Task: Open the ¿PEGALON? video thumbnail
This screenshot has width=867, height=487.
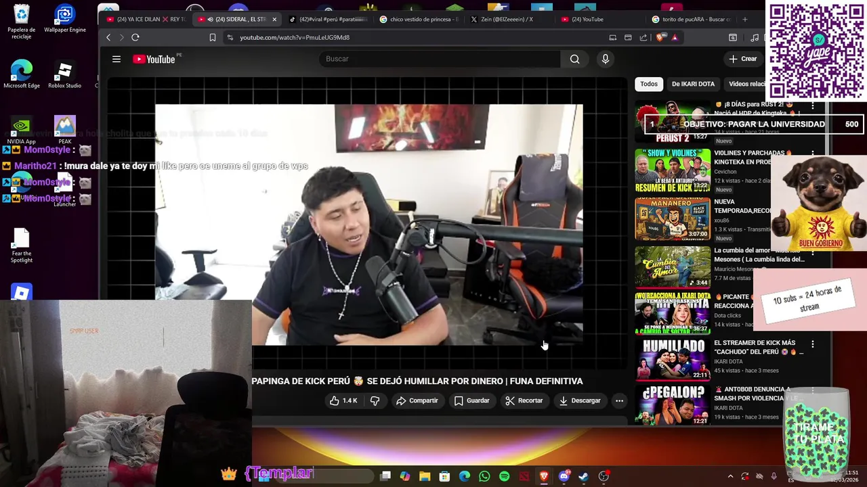Action: click(x=673, y=405)
